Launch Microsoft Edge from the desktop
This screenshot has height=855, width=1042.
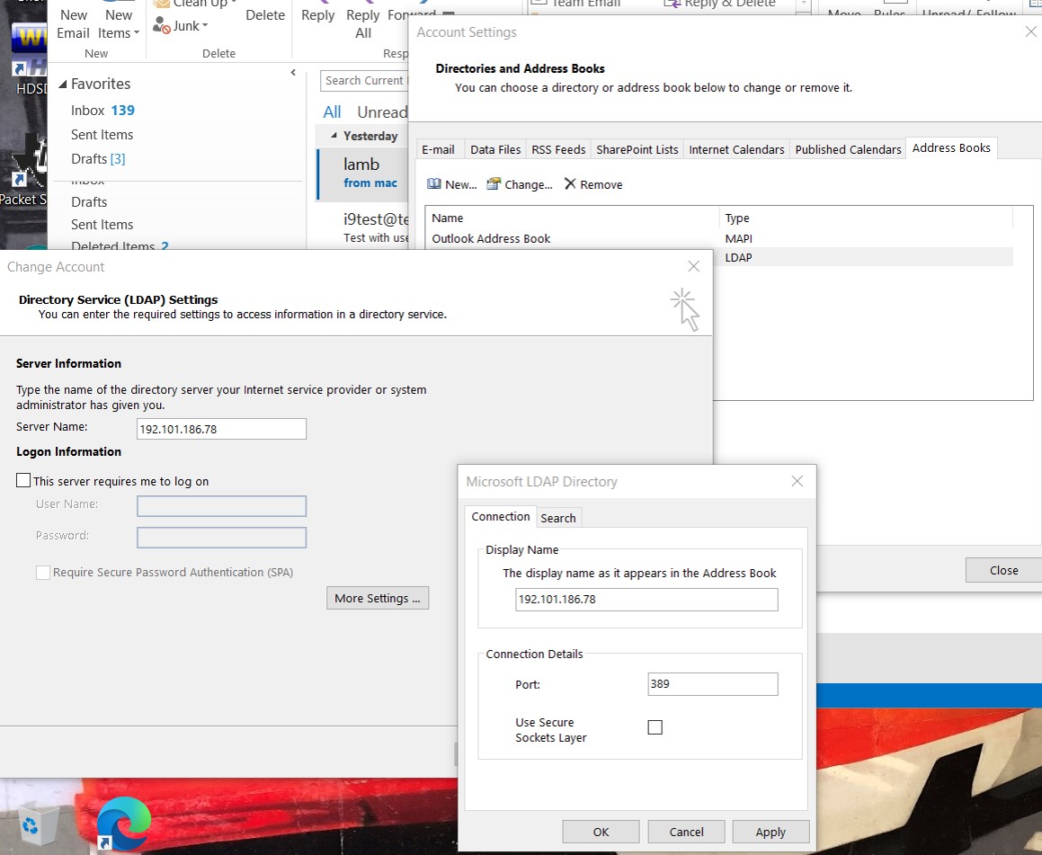coord(123,822)
